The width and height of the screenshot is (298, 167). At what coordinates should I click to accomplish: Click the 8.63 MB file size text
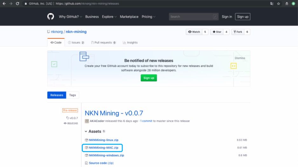click(242, 140)
